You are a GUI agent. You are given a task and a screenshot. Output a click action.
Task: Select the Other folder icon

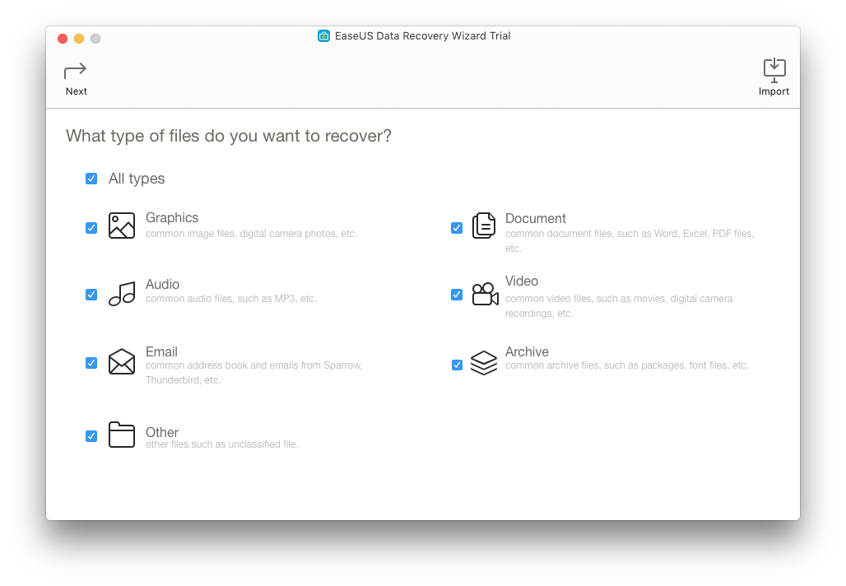tap(121, 435)
